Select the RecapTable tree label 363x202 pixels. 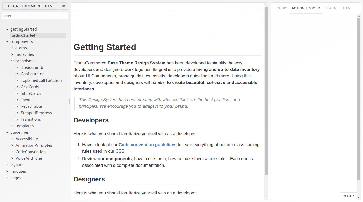coord(31,106)
